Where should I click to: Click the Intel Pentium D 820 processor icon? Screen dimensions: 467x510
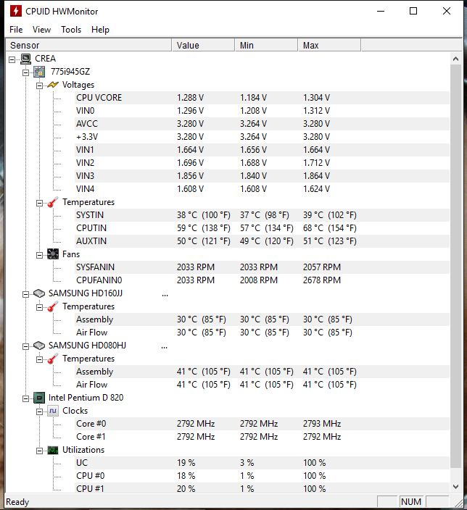[39, 398]
